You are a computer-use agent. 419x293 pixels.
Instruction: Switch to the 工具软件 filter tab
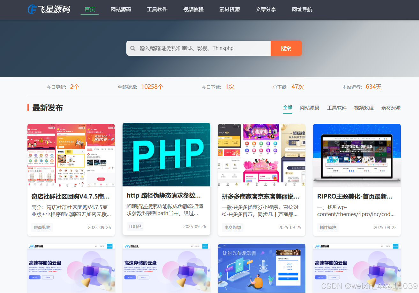[337, 108]
